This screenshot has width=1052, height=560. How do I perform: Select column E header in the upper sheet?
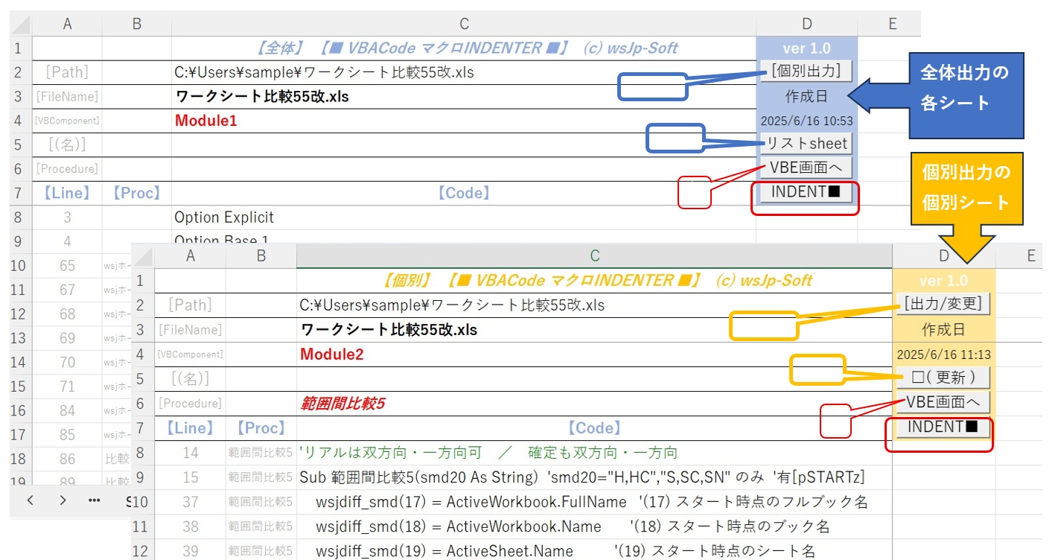pos(892,24)
